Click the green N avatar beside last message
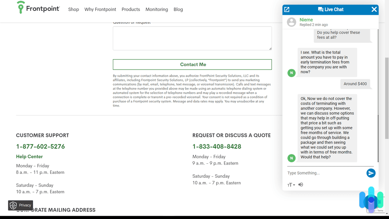Screen dimensions: 389x219 [x=291, y=158]
